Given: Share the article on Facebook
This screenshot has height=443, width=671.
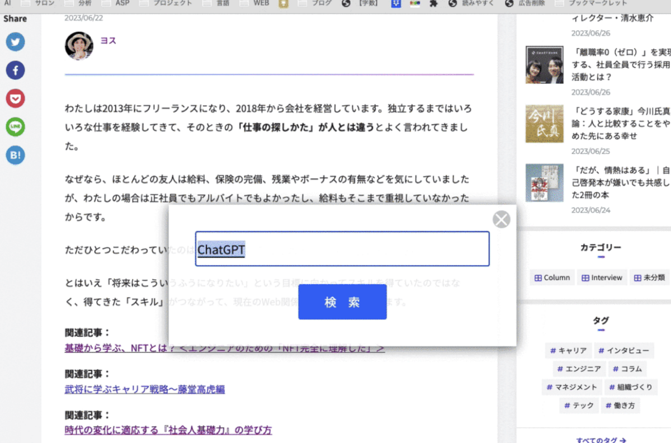Looking at the screenshot, I should tap(16, 70).
